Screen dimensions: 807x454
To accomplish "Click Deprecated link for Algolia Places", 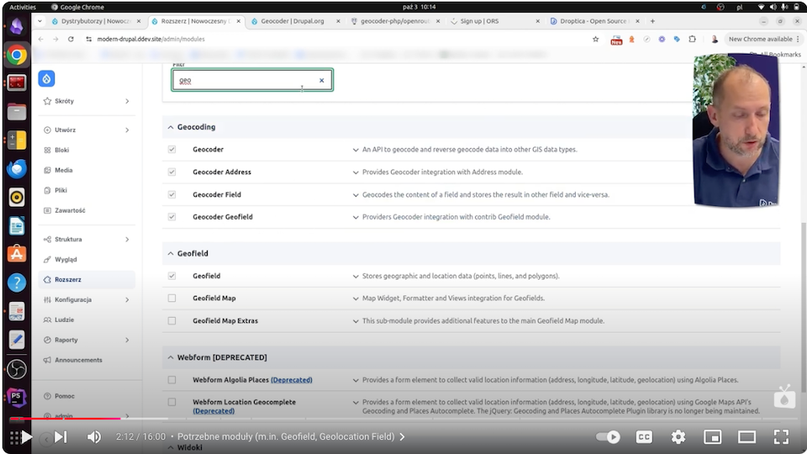I will (x=292, y=380).
